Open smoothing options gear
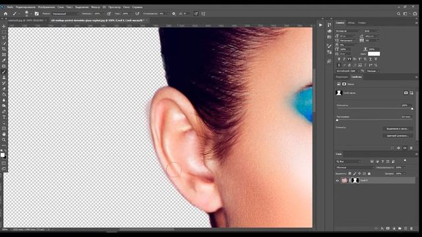This screenshot has width=422, height=237. pos(173,13)
